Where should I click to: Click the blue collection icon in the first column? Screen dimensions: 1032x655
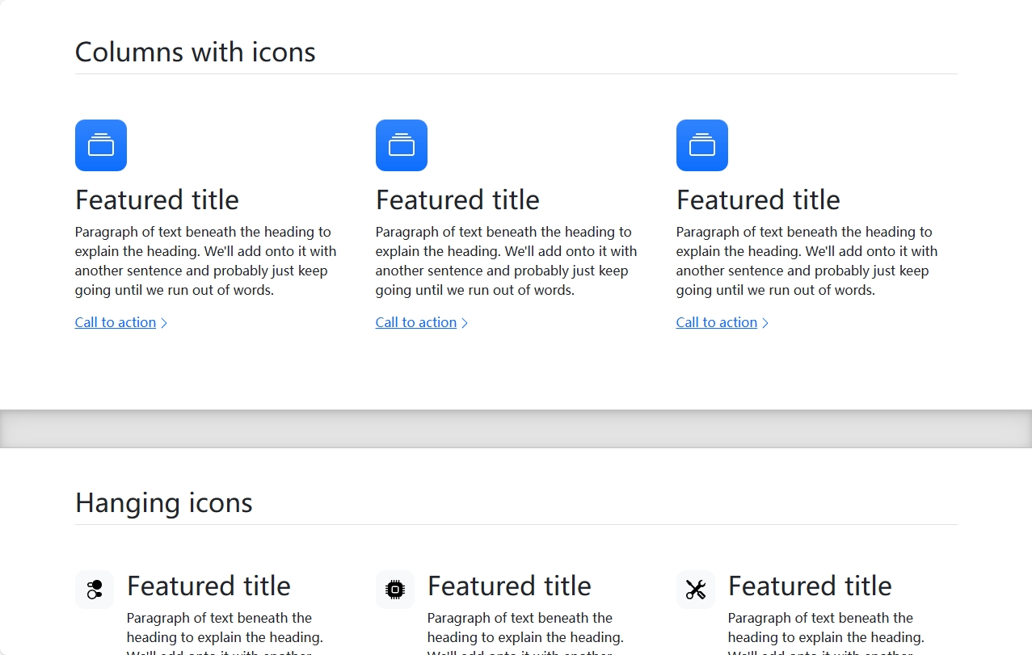[x=101, y=145]
